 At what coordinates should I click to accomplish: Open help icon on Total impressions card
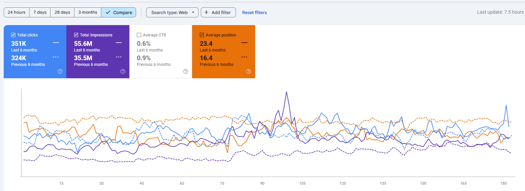click(123, 71)
